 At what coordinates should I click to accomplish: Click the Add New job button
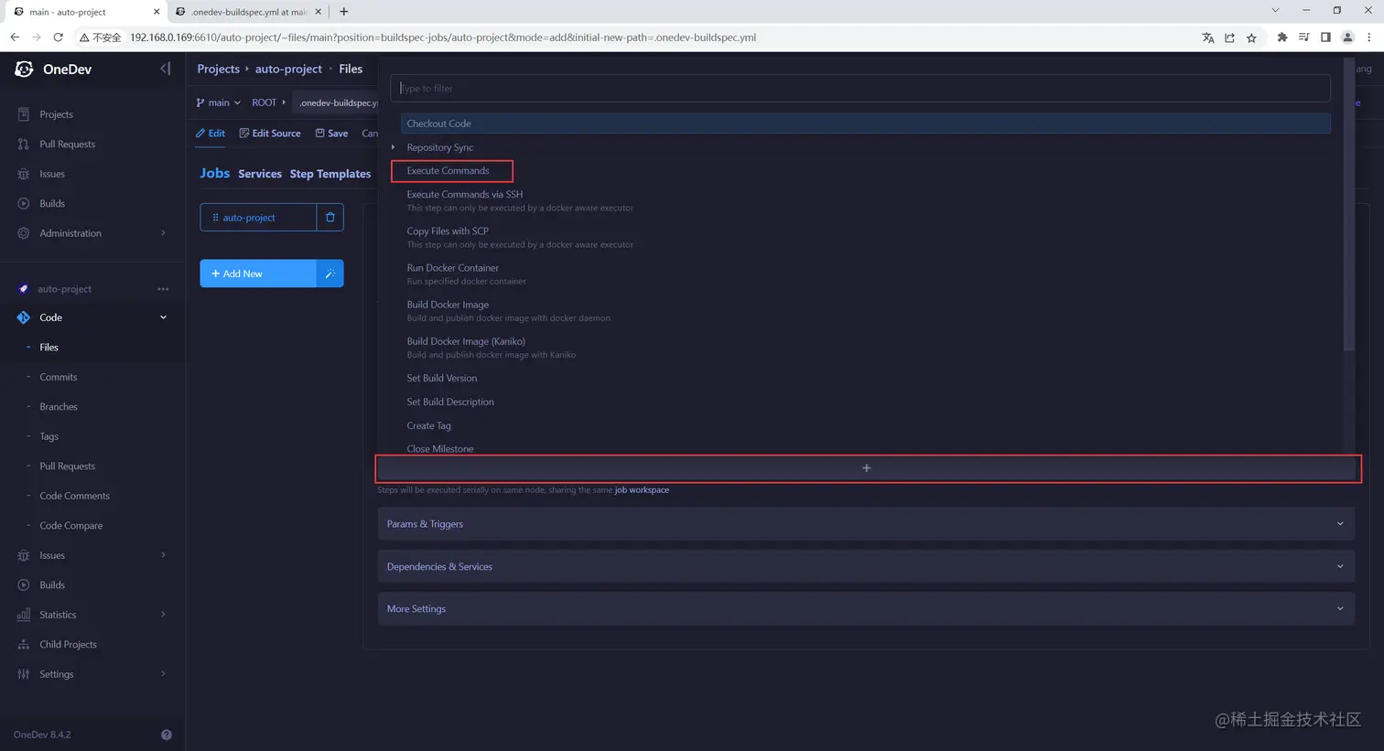point(258,274)
